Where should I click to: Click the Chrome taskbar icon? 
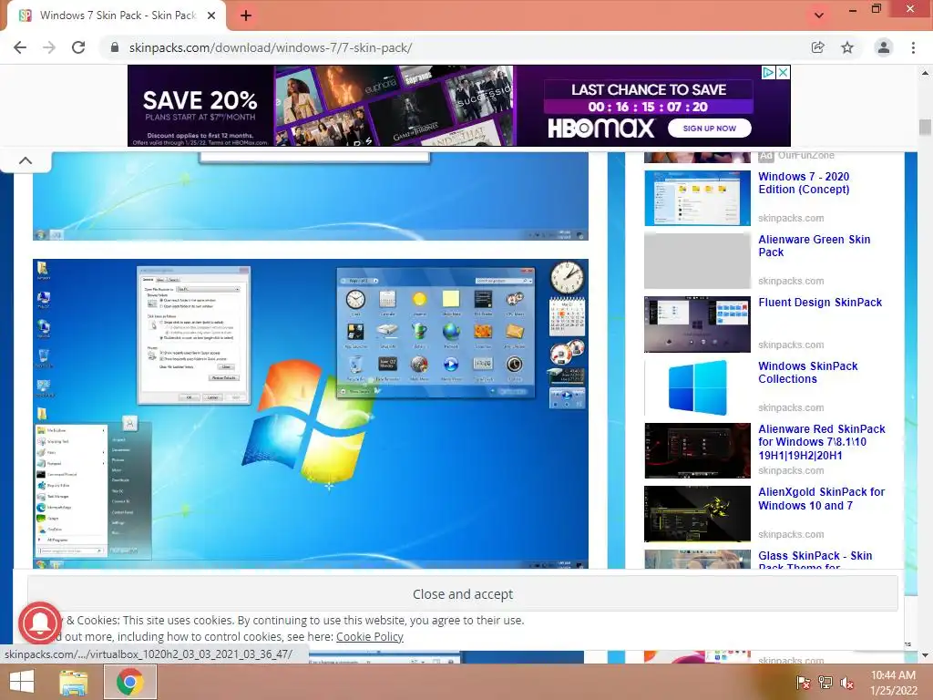tap(130, 682)
